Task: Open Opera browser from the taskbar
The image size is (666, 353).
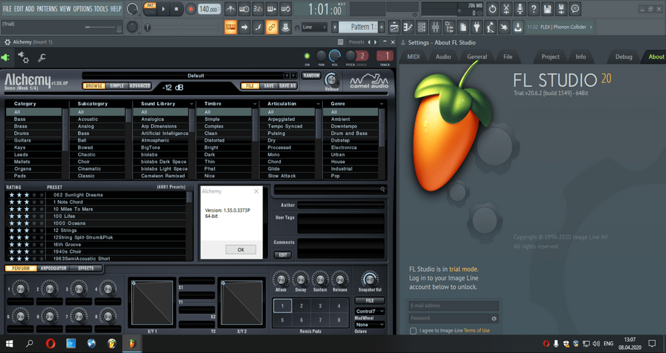Action: [x=50, y=343]
